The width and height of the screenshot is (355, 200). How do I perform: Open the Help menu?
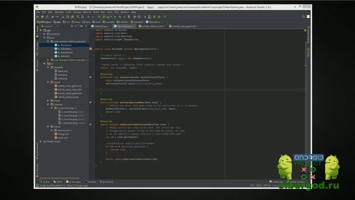134,12
